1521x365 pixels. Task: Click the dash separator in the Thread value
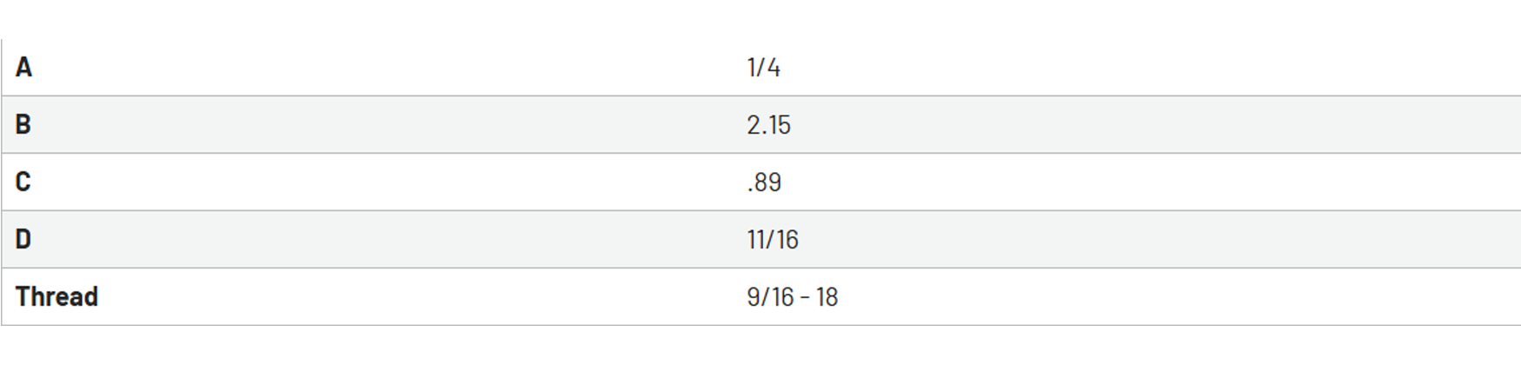tap(806, 297)
